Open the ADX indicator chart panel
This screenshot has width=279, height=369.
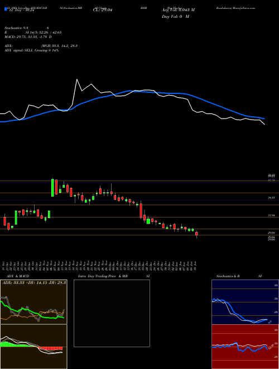pos(33,302)
